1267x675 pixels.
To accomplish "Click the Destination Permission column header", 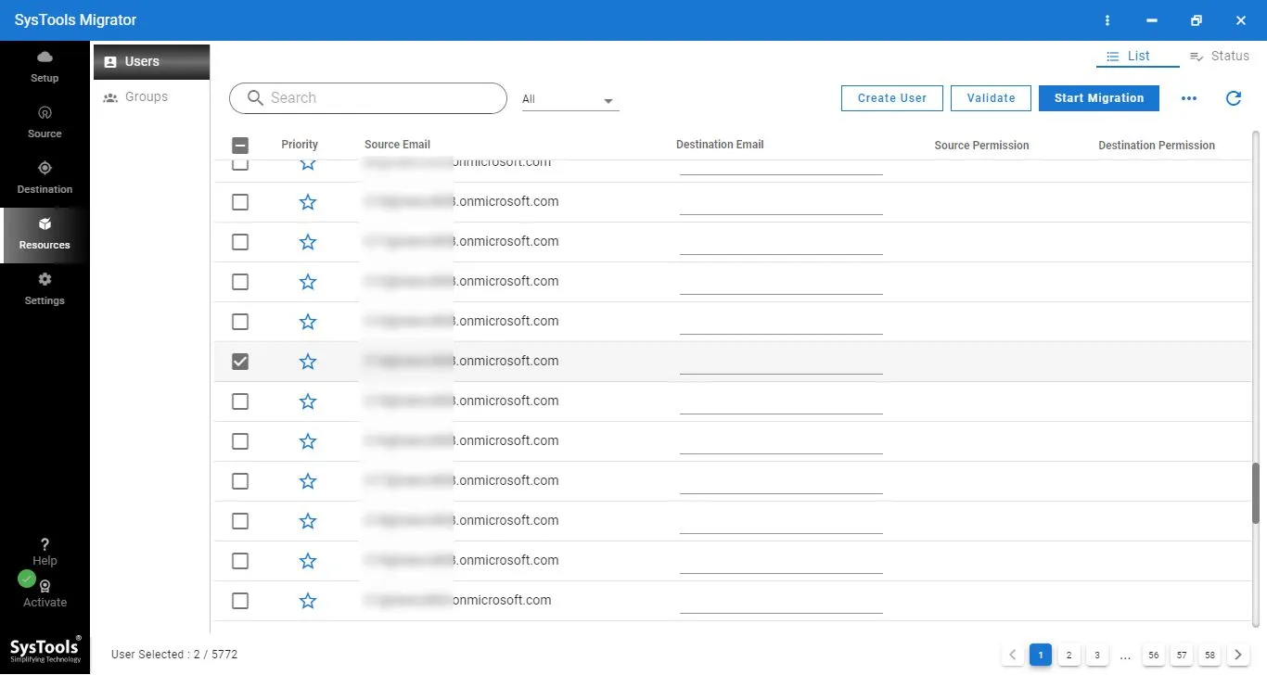I will 1157,146.
